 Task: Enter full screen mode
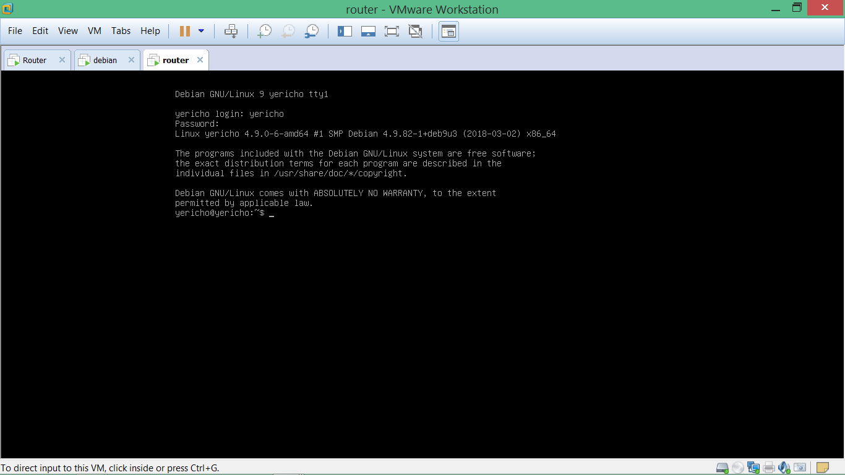(x=392, y=31)
